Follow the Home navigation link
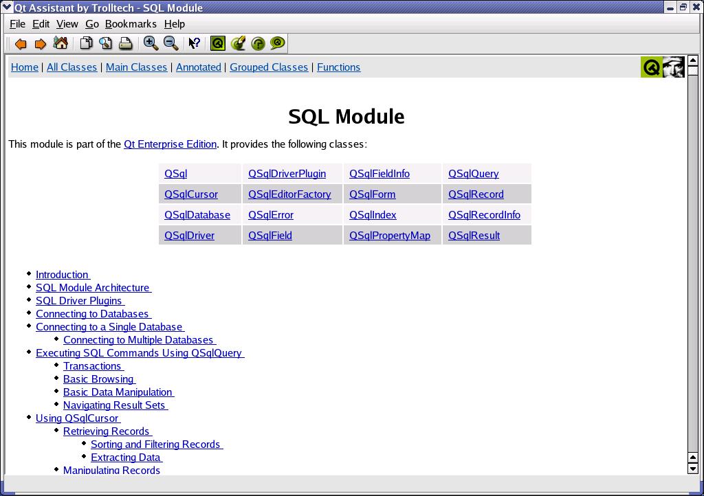The height and width of the screenshot is (496, 704). point(25,67)
